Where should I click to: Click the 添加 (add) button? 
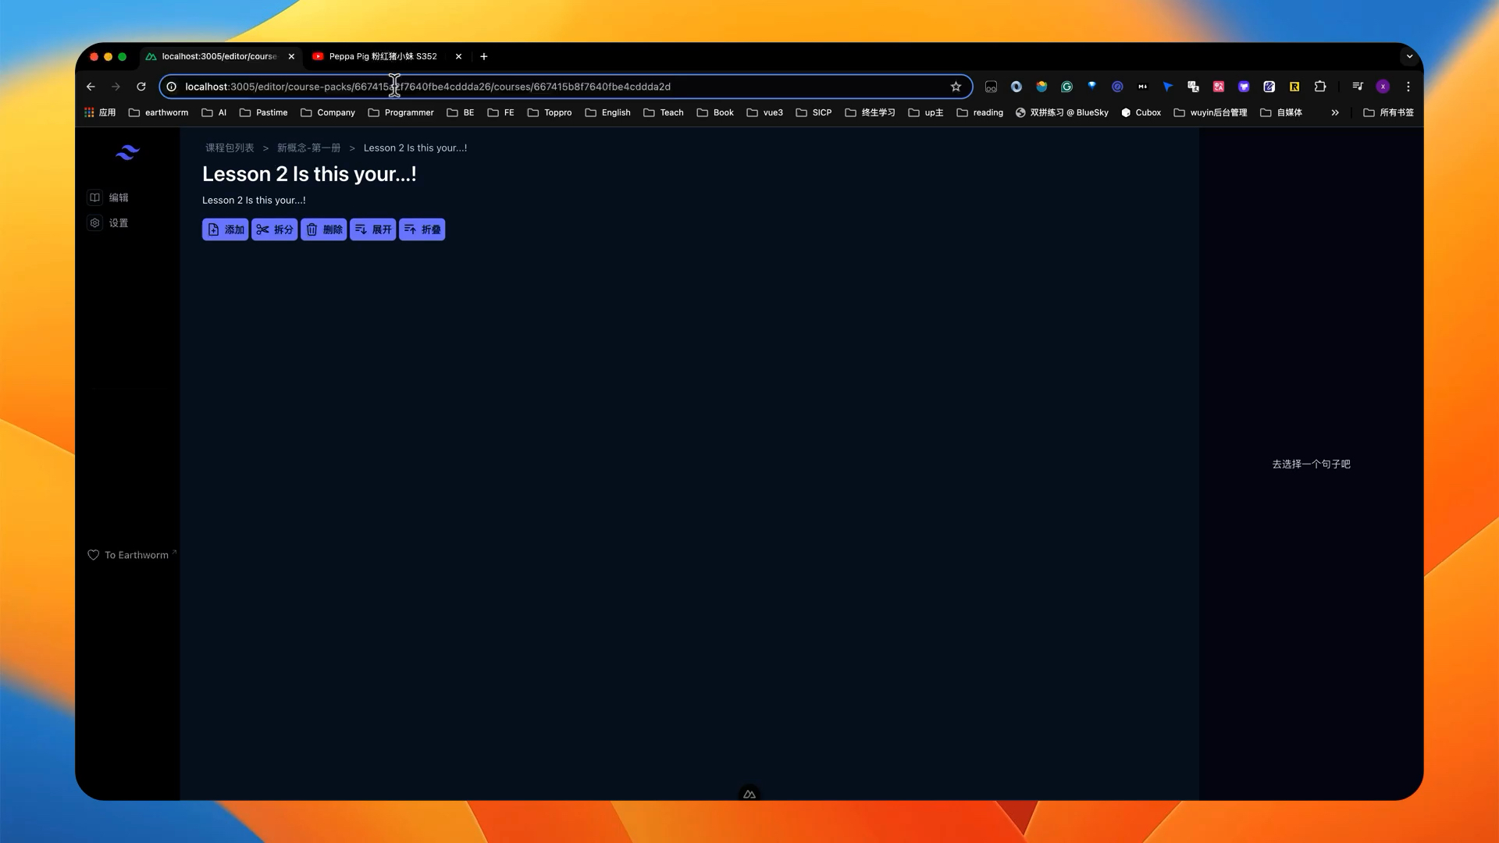pos(225,229)
